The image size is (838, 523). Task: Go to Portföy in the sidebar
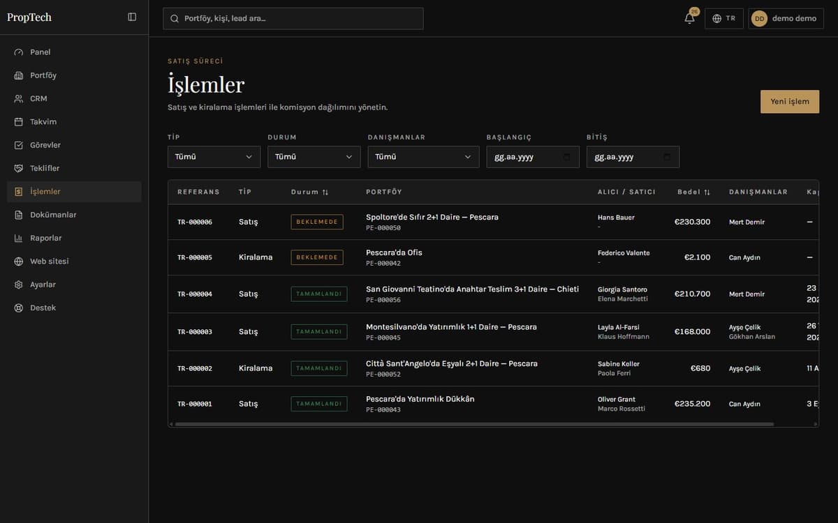[74, 75]
